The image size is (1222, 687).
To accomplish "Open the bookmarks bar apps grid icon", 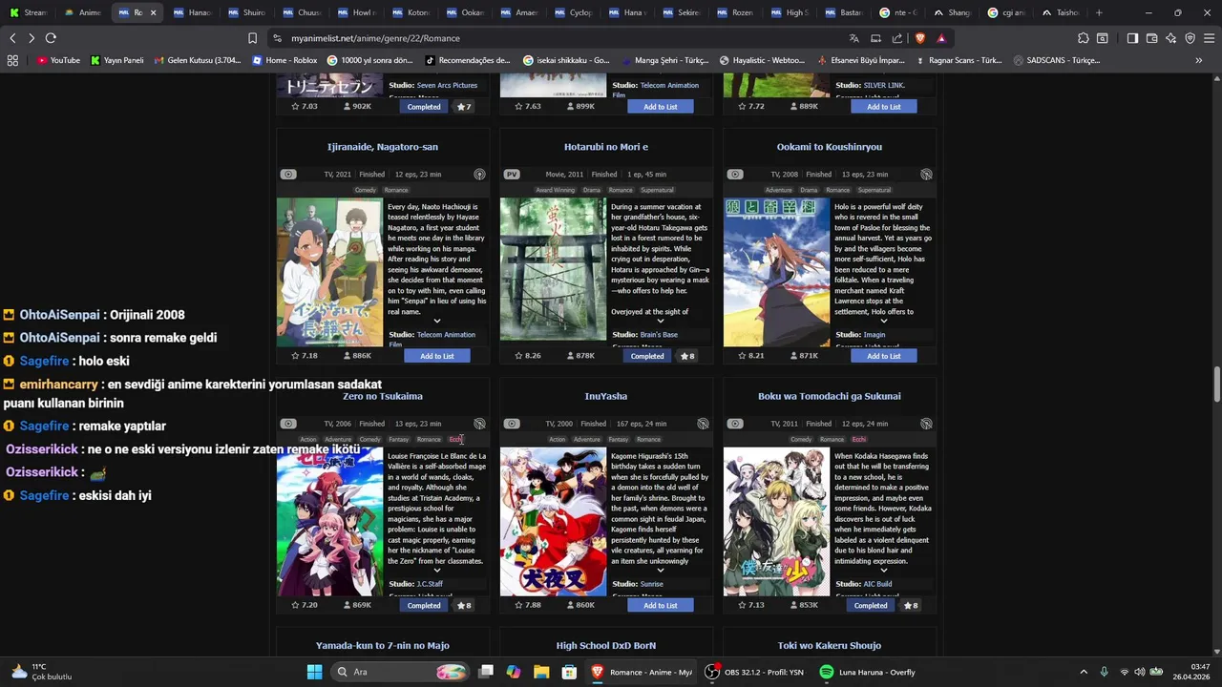I will coord(12,60).
